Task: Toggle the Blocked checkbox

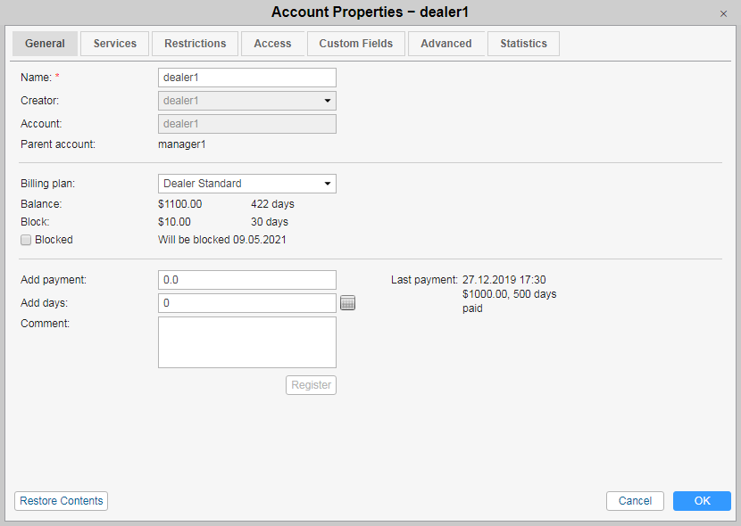Action: (26, 240)
